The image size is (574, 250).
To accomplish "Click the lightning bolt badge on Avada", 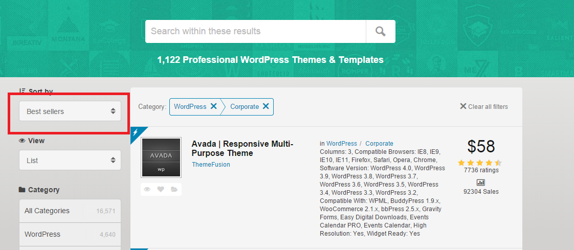I will [136, 132].
